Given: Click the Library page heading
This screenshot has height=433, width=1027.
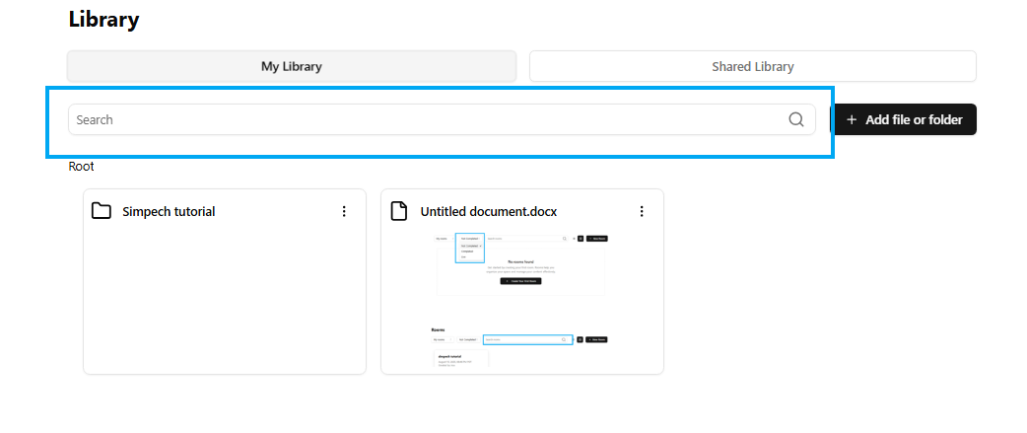Looking at the screenshot, I should (103, 19).
